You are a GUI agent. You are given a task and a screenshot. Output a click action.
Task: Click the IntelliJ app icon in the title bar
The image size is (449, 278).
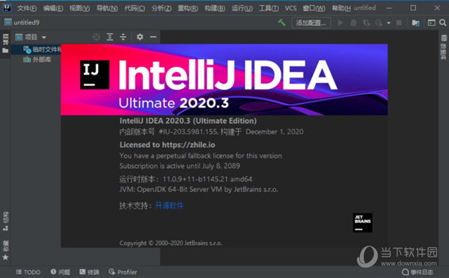pyautogui.click(x=7, y=7)
